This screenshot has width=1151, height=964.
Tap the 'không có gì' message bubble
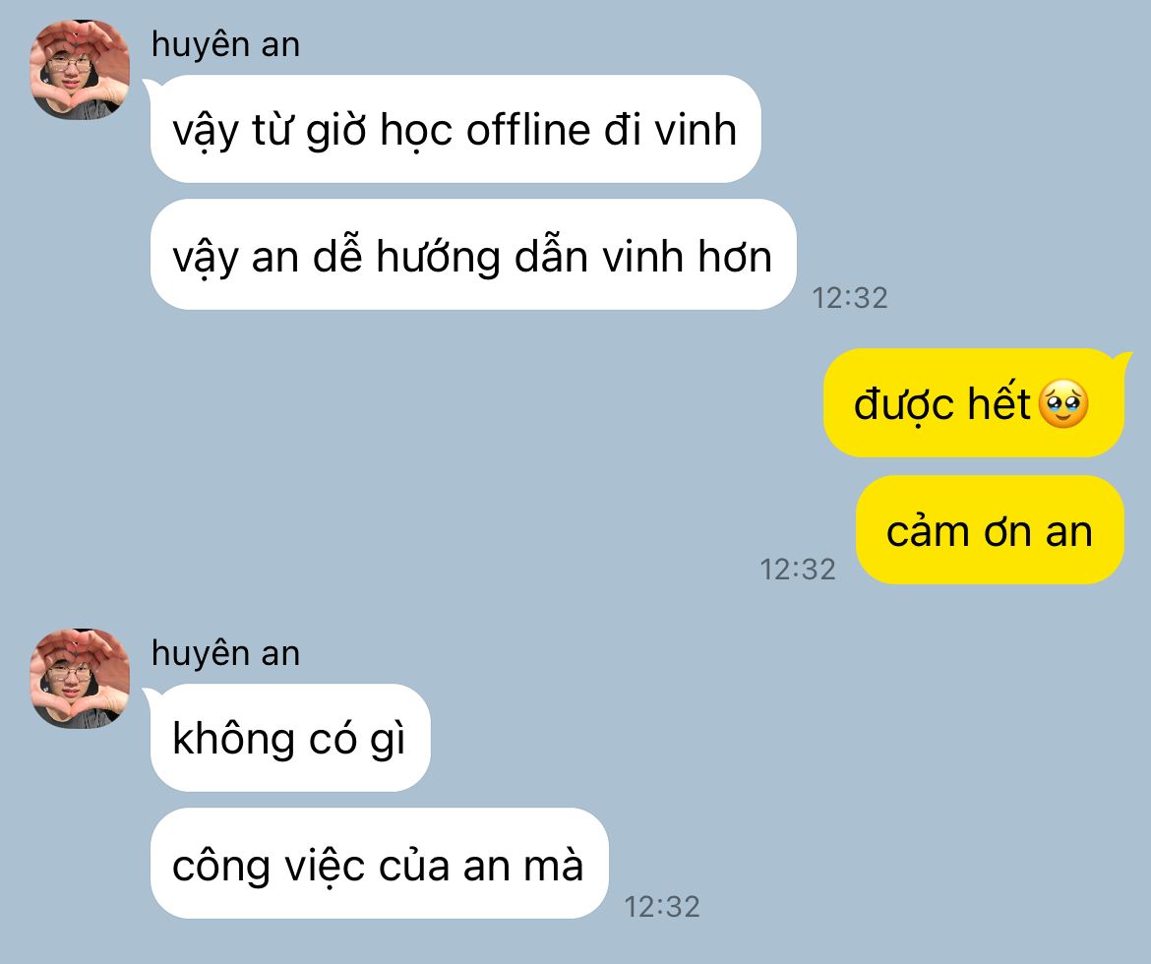[x=290, y=738]
